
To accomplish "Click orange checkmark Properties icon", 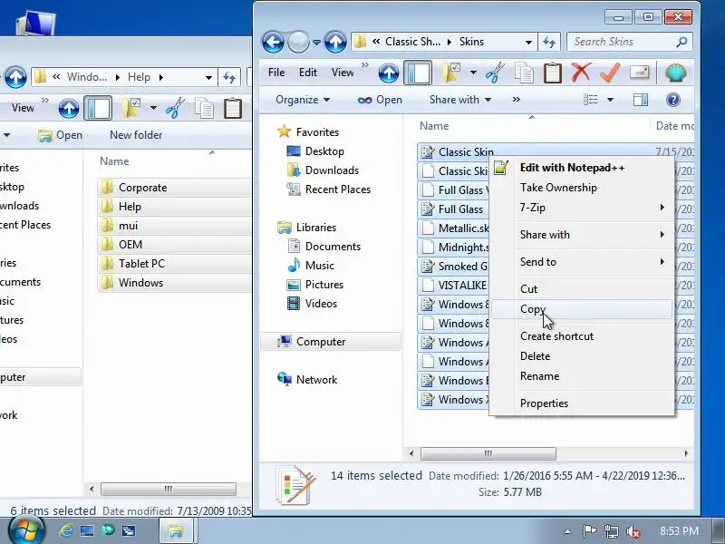I will 610,73.
